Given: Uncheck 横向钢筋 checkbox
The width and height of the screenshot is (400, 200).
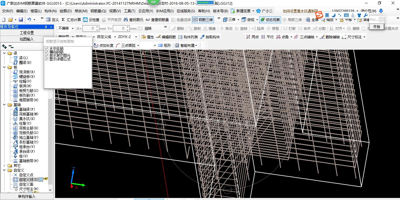Looking at the screenshot, I should [47, 52].
